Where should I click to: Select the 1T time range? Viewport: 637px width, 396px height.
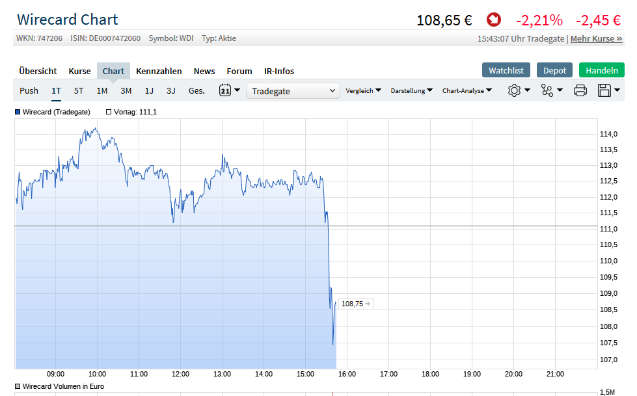tap(56, 90)
